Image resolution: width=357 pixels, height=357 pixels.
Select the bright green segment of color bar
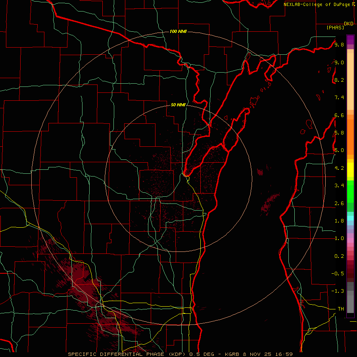(350, 192)
